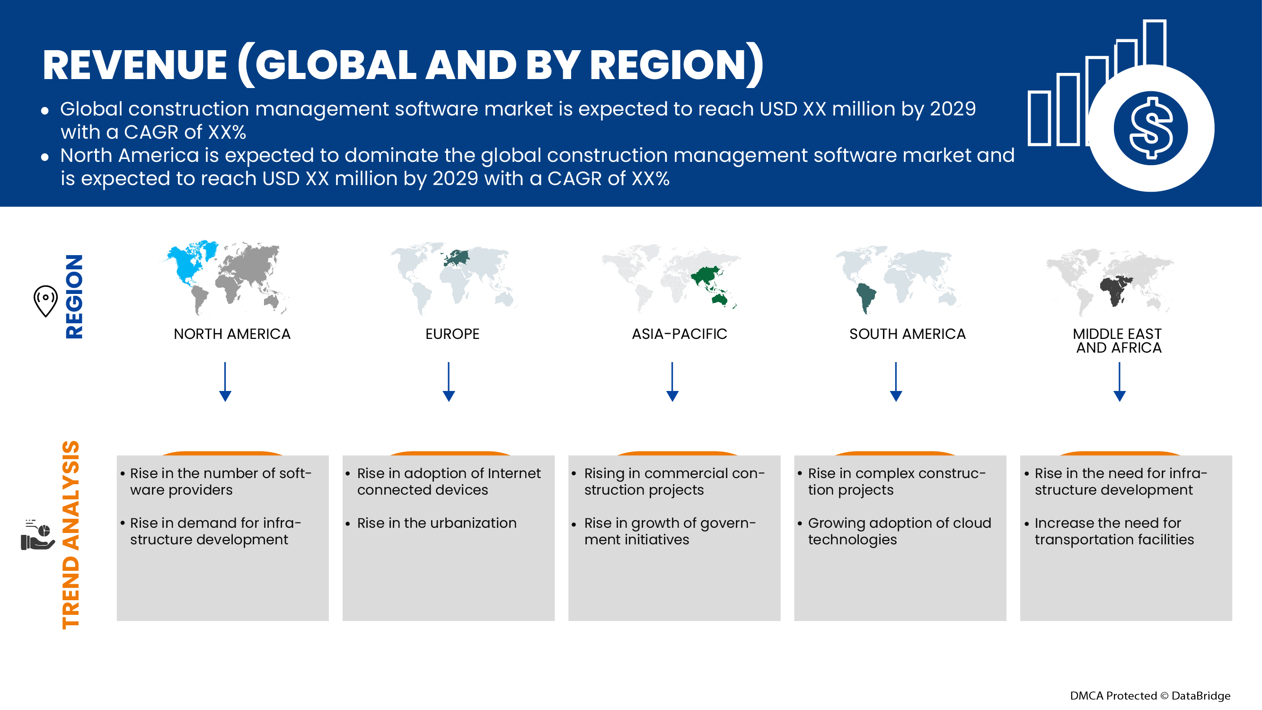Click the arrow below North America

click(225, 381)
